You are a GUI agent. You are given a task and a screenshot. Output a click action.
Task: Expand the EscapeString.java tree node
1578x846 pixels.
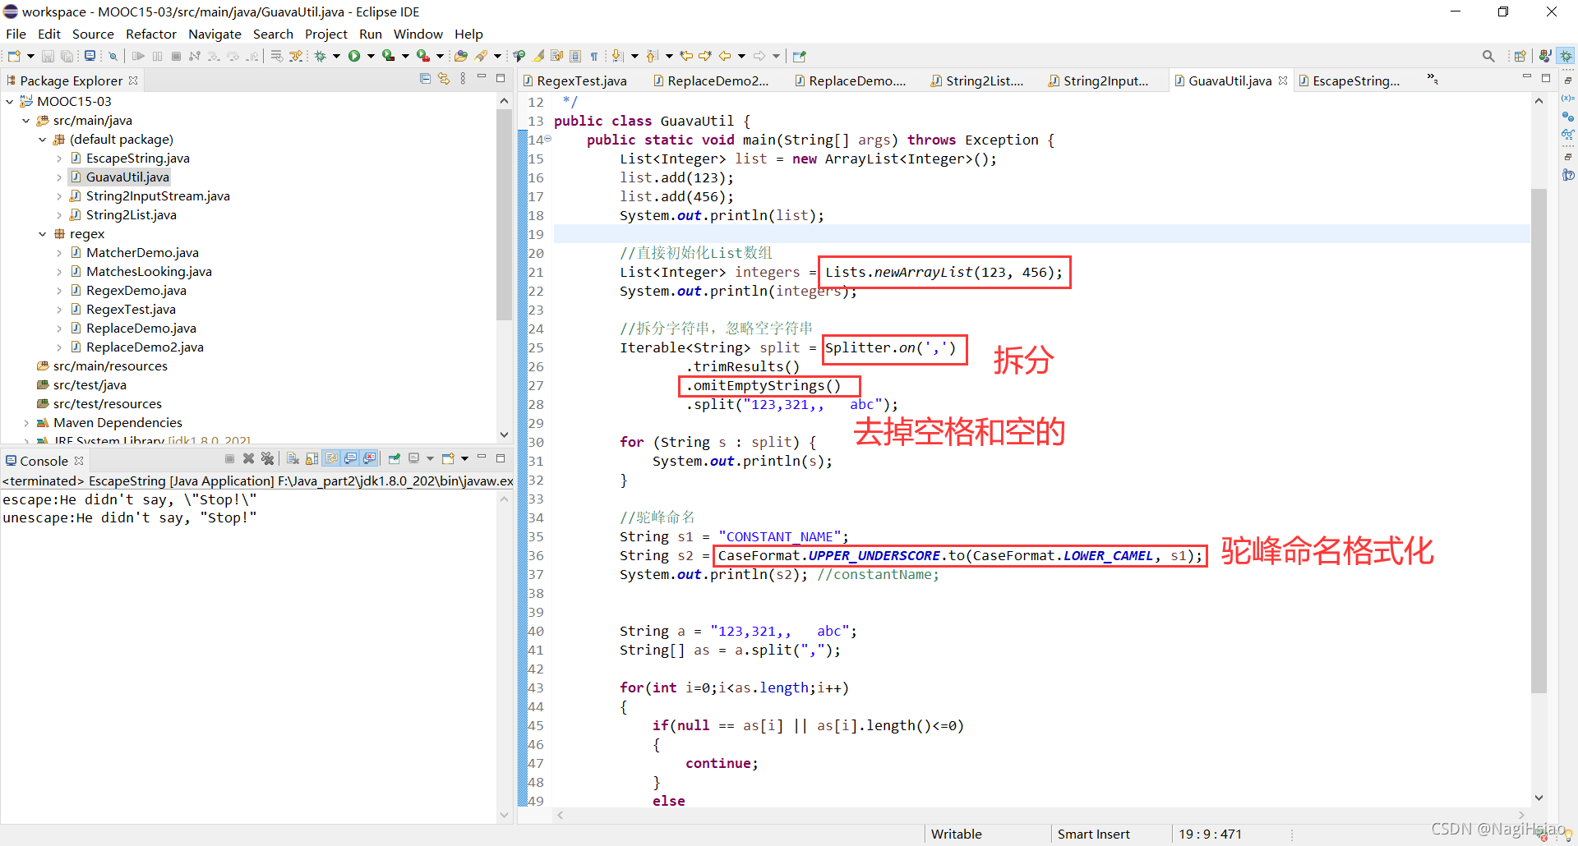[58, 159]
